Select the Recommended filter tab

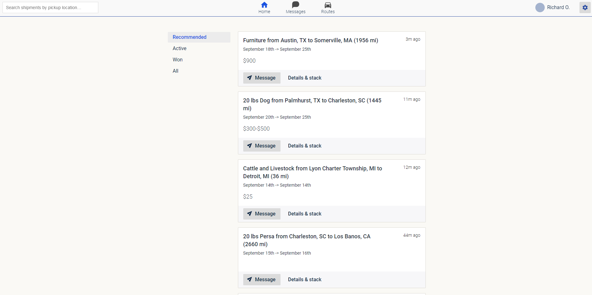(189, 37)
